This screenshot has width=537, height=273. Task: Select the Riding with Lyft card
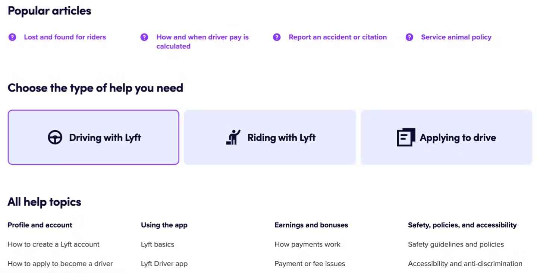[x=270, y=137]
